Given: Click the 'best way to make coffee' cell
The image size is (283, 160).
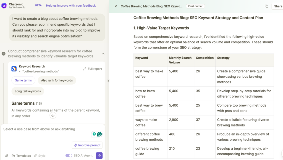Looking at the screenshot, I should pos(150,77).
